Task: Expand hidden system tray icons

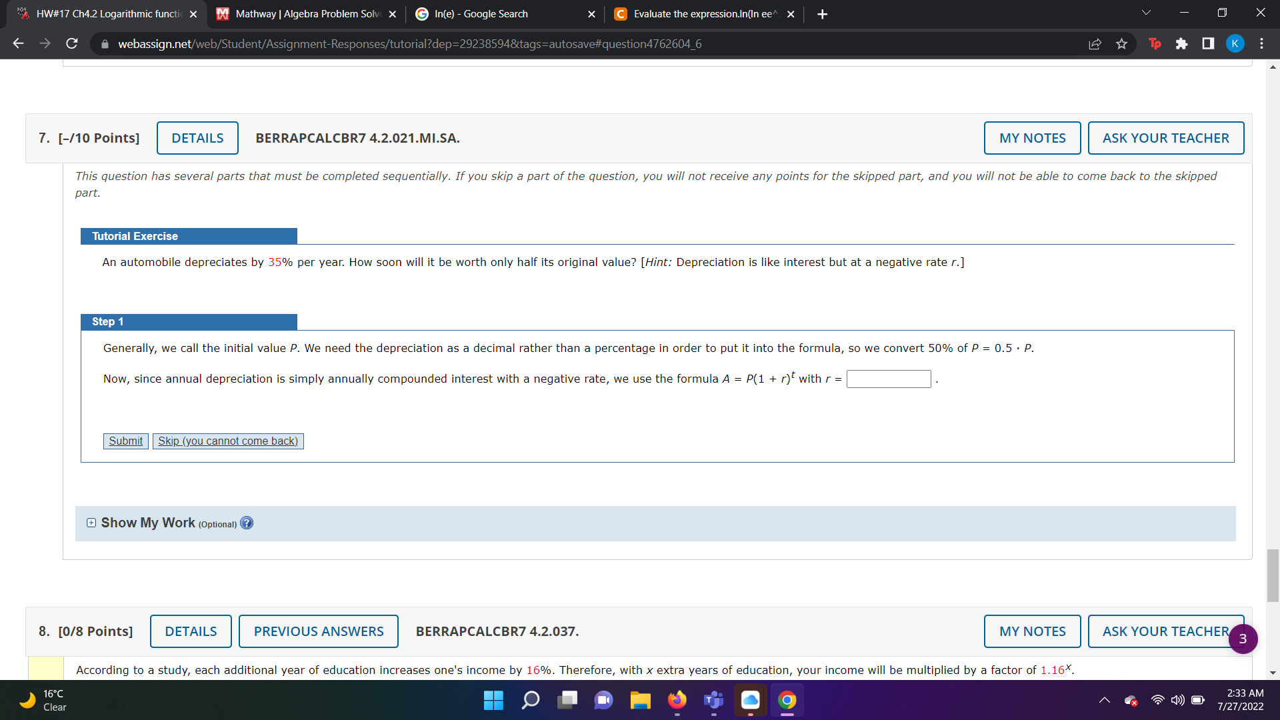Action: pyautogui.click(x=1105, y=701)
